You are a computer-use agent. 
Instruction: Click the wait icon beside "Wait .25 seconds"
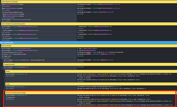[x=78, y=78]
